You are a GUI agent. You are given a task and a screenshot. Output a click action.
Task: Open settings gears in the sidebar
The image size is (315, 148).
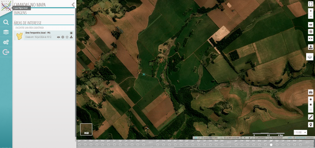tap(6, 42)
